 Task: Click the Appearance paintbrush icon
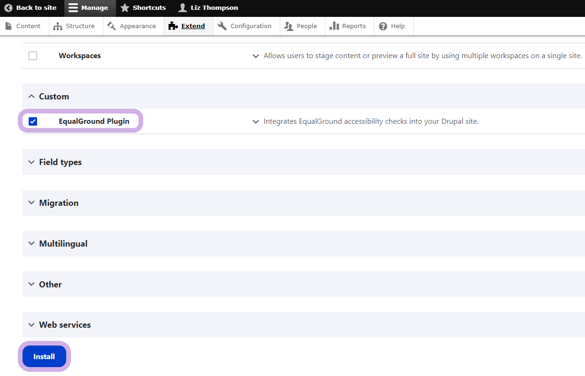click(x=112, y=26)
